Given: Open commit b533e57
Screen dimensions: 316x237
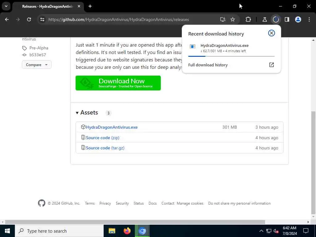Looking at the screenshot, I should (x=37, y=55).
